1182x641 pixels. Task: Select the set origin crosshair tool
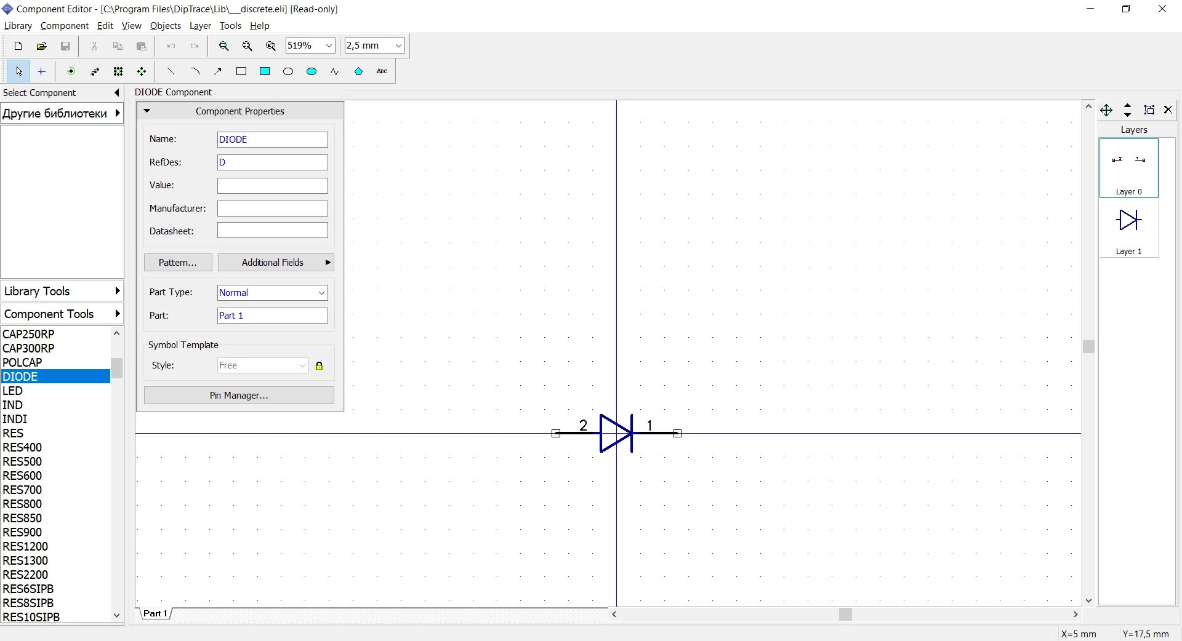coord(42,72)
